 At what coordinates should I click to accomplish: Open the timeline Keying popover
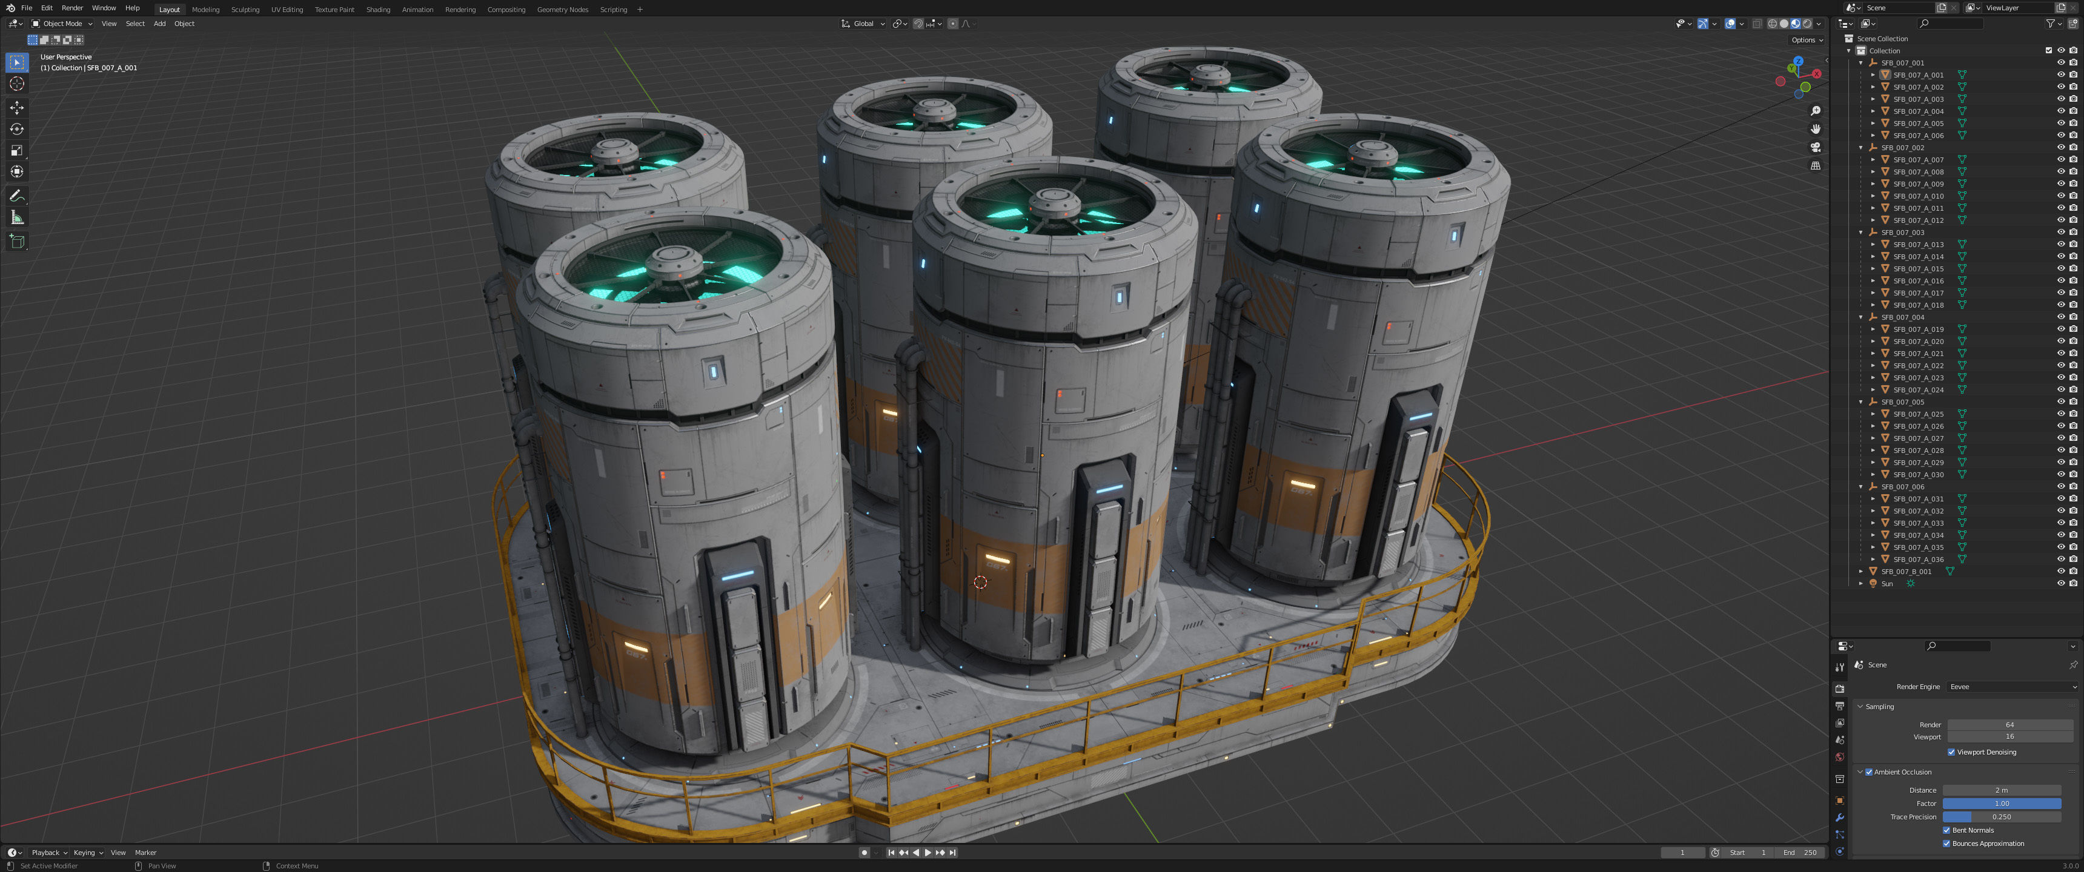88,853
